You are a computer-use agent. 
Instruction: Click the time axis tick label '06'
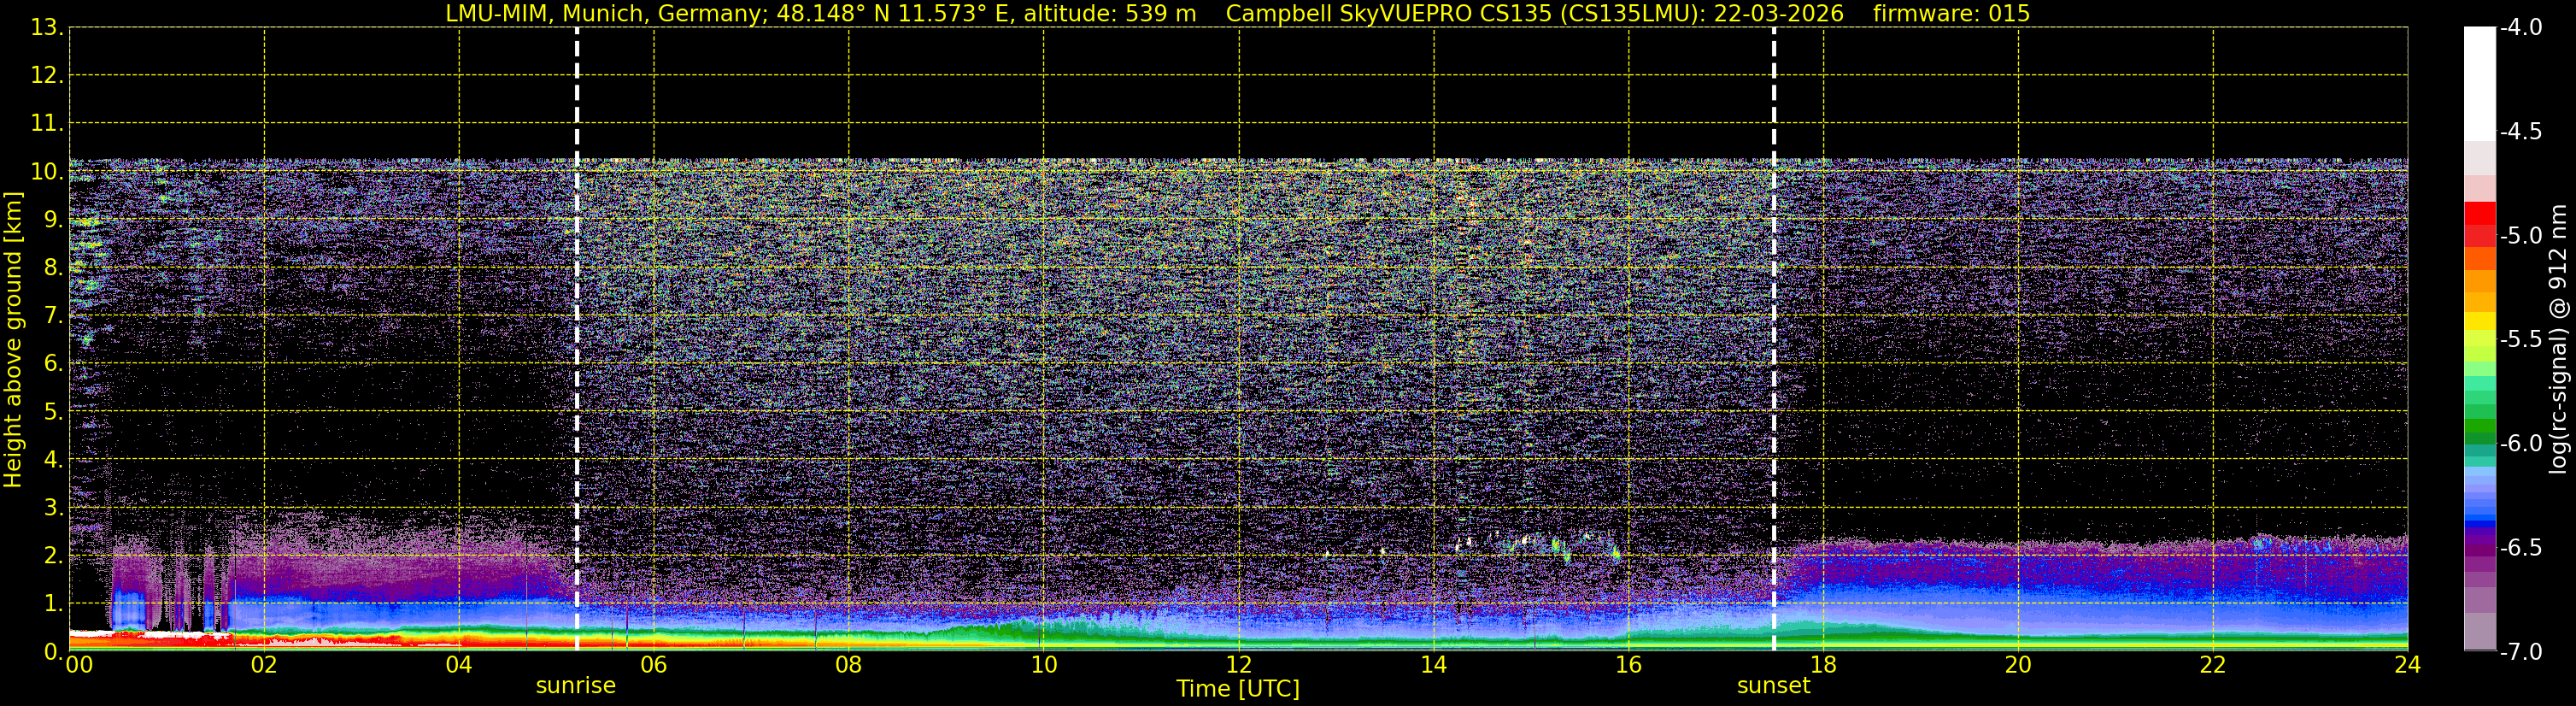pyautogui.click(x=654, y=665)
